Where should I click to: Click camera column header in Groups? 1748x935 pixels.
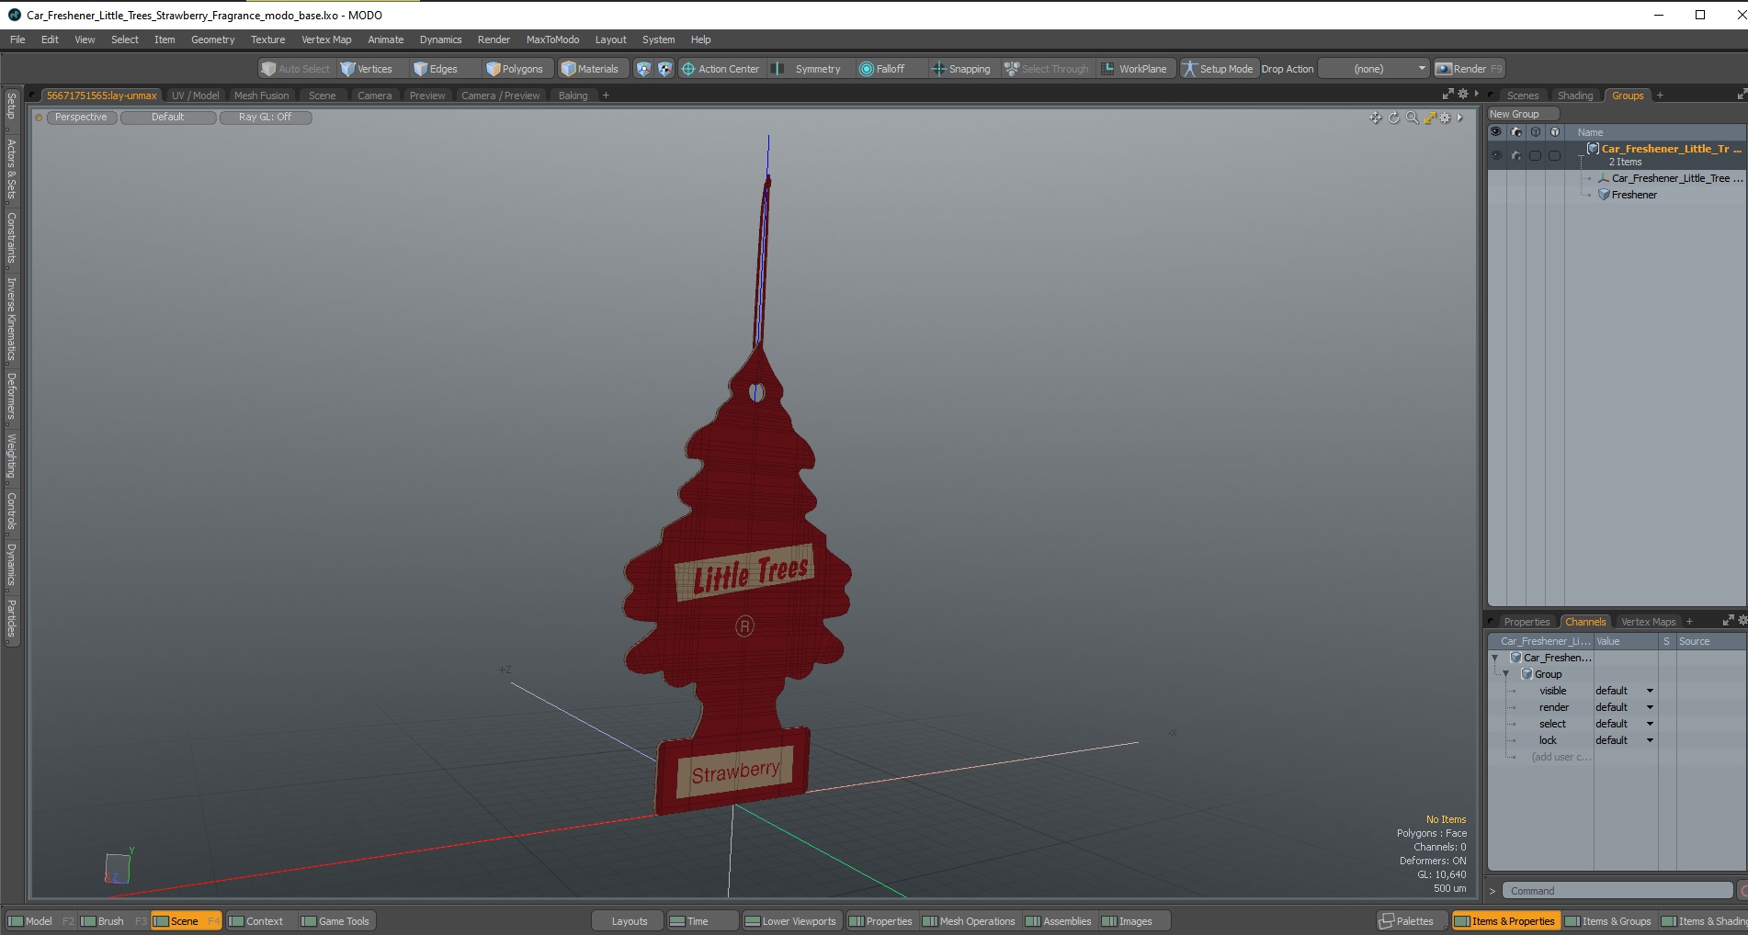coord(1515,132)
